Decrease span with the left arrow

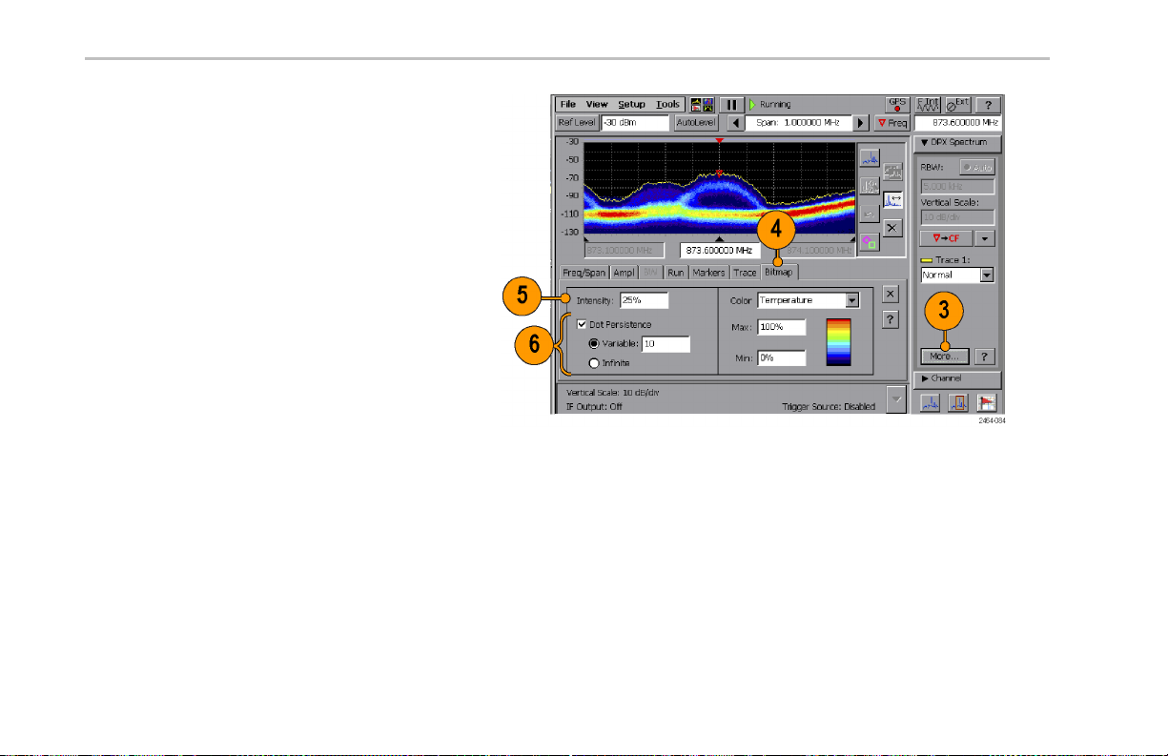click(x=735, y=123)
